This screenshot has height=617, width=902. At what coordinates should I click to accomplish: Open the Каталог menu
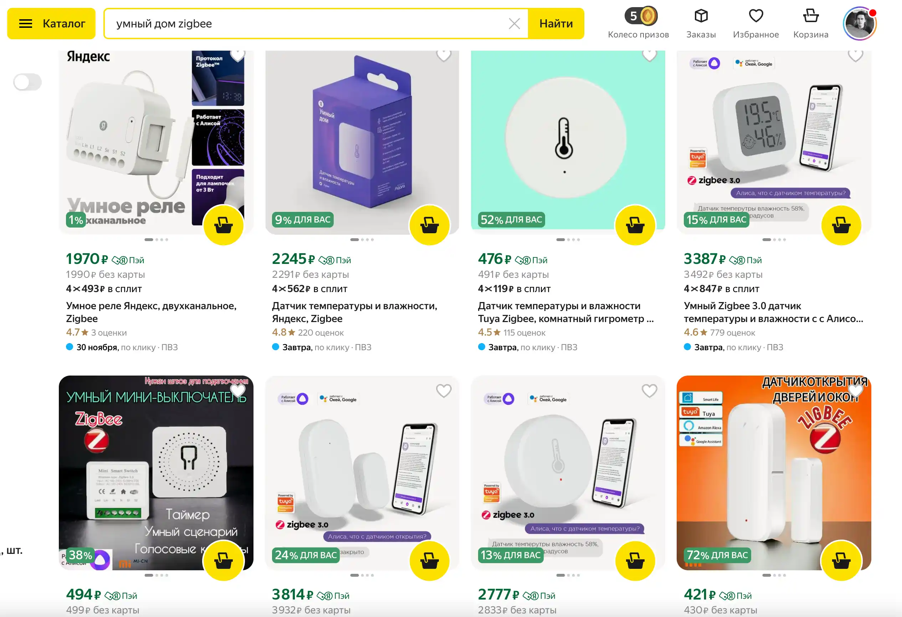(51, 24)
